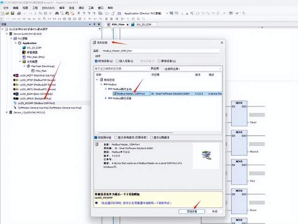Click the GVL_IO_COM icon in device tree
This screenshot has height=224, width=298.
pyautogui.click(x=24, y=47)
